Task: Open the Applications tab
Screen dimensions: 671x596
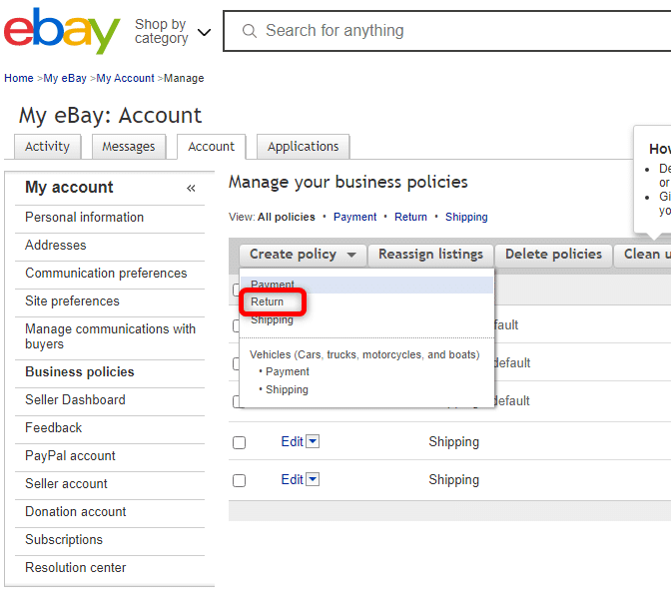Action: click(303, 147)
